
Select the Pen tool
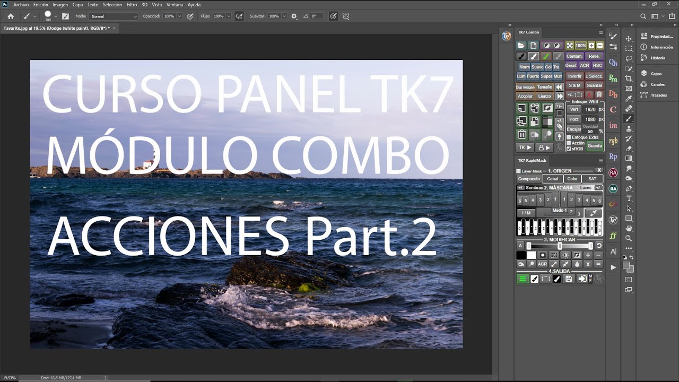(x=629, y=188)
